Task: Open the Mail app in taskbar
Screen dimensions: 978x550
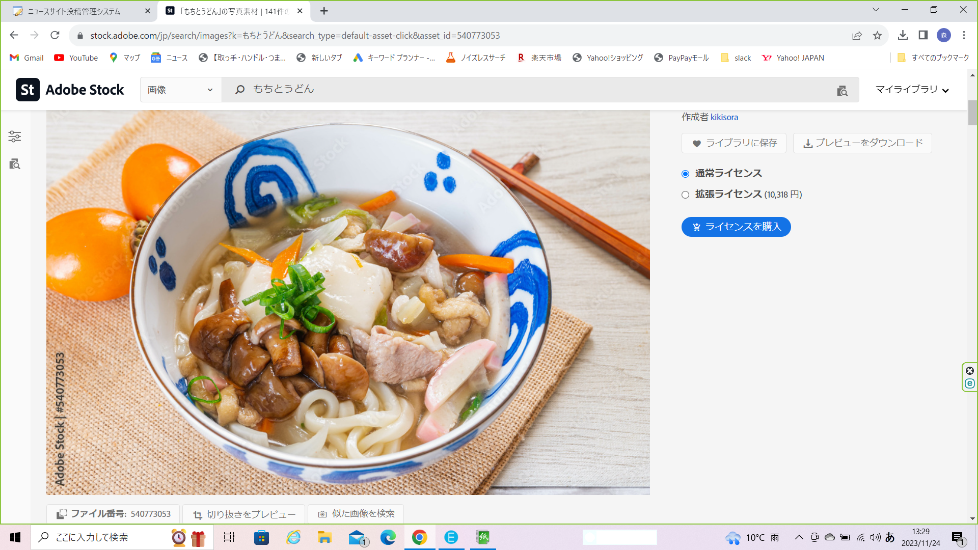Action: tap(358, 537)
